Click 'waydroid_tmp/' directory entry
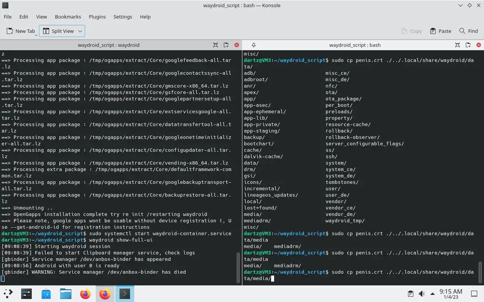This screenshot has width=484, height=302. tap(345, 220)
